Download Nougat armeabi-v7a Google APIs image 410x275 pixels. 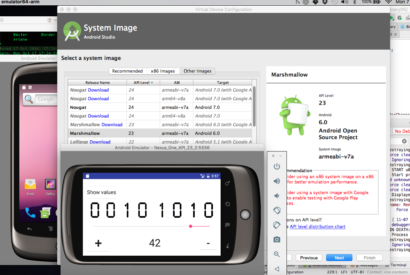point(99,90)
